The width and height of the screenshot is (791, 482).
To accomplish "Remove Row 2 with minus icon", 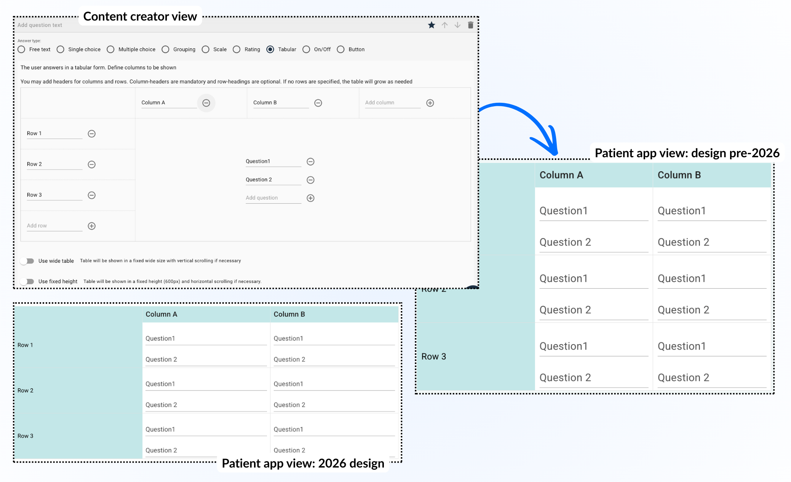I will (91, 164).
